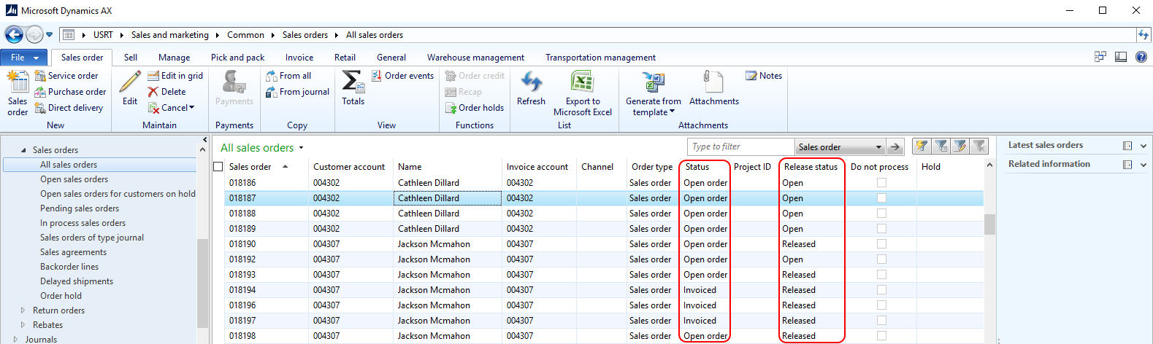Image resolution: width=1153 pixels, height=344 pixels.
Task: Open the File menu
Action: coord(24,58)
